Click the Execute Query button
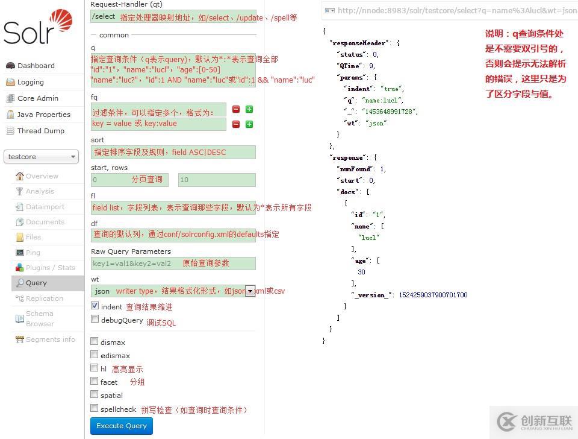 click(121, 426)
